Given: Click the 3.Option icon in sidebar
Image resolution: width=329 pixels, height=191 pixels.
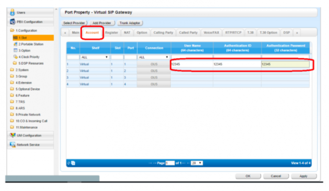Looking at the screenshot, I should [x=15, y=50].
